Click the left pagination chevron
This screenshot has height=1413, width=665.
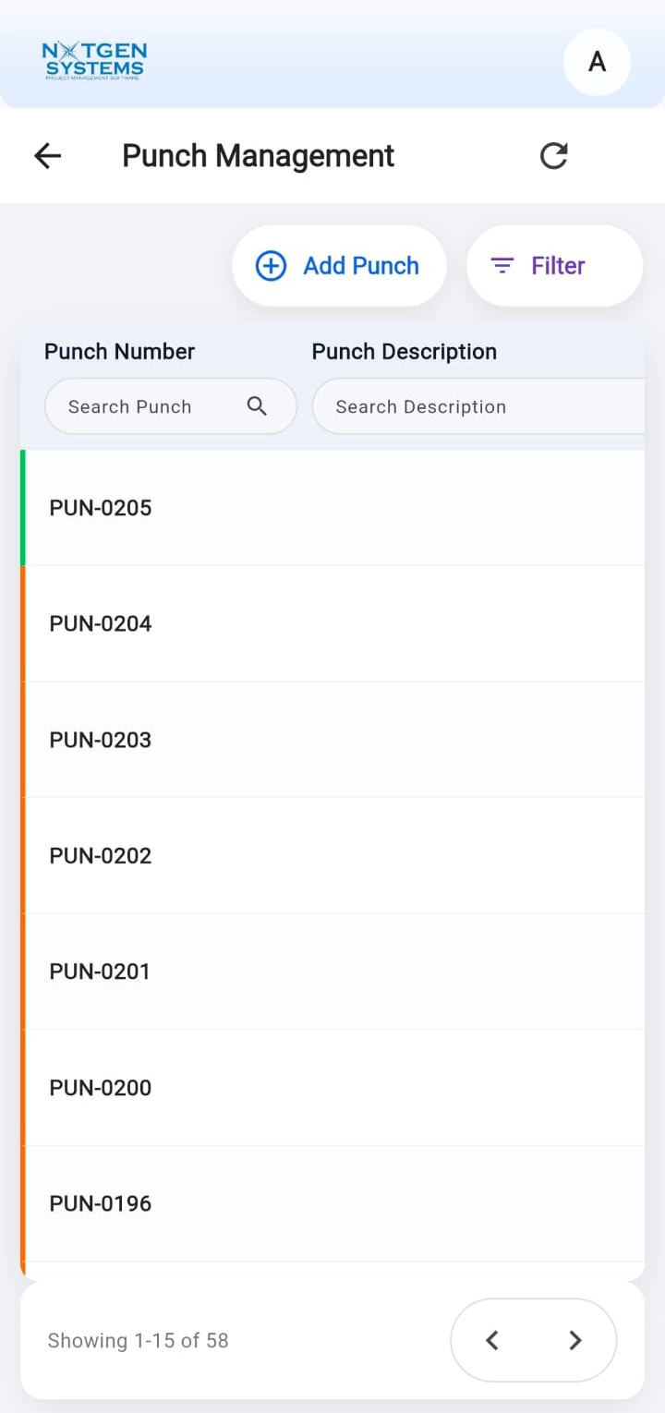point(492,1340)
